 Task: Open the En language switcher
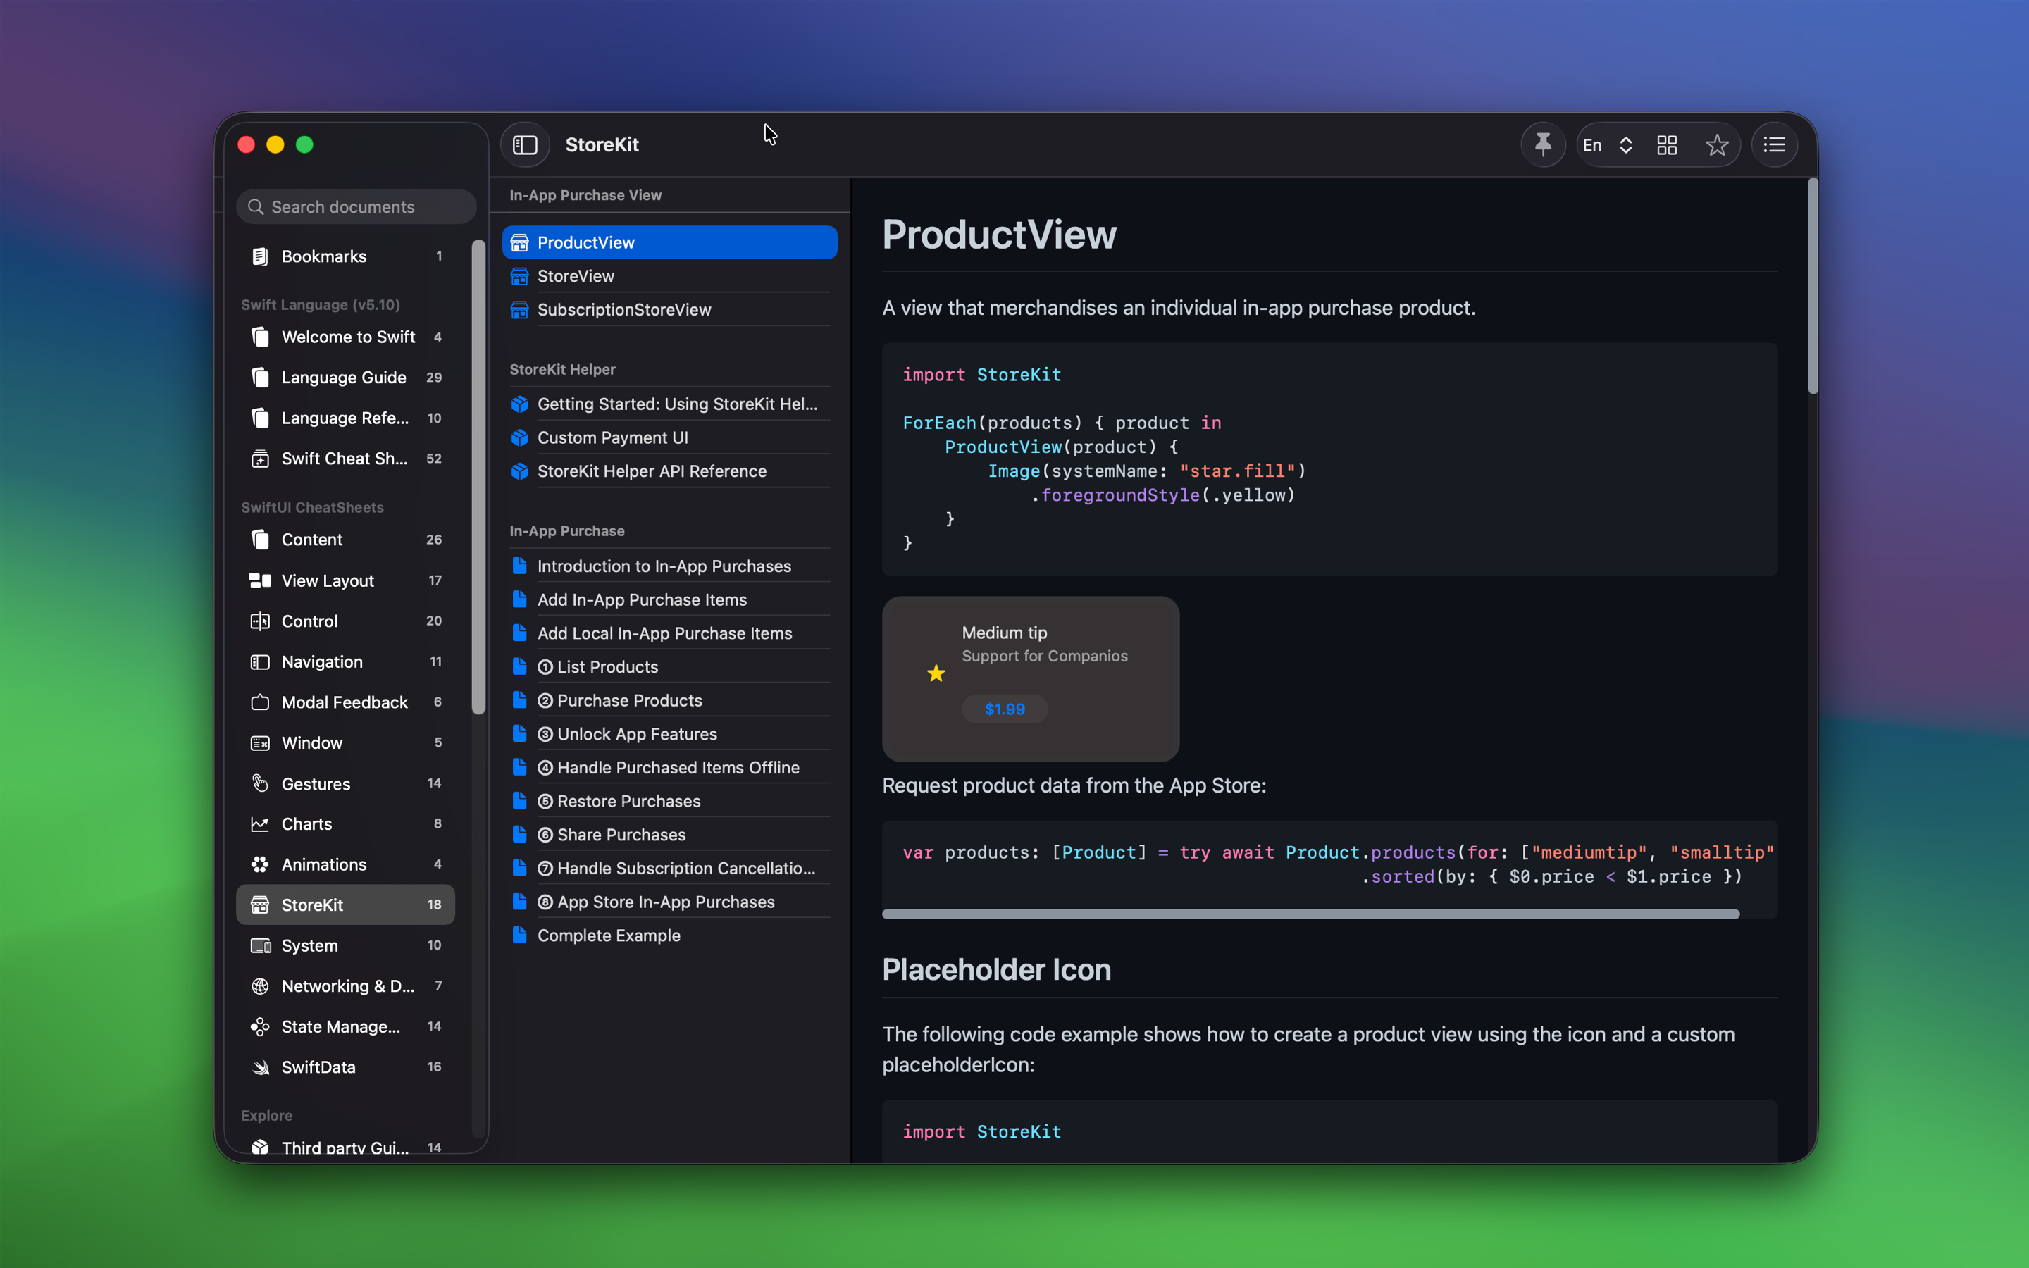pos(1606,144)
